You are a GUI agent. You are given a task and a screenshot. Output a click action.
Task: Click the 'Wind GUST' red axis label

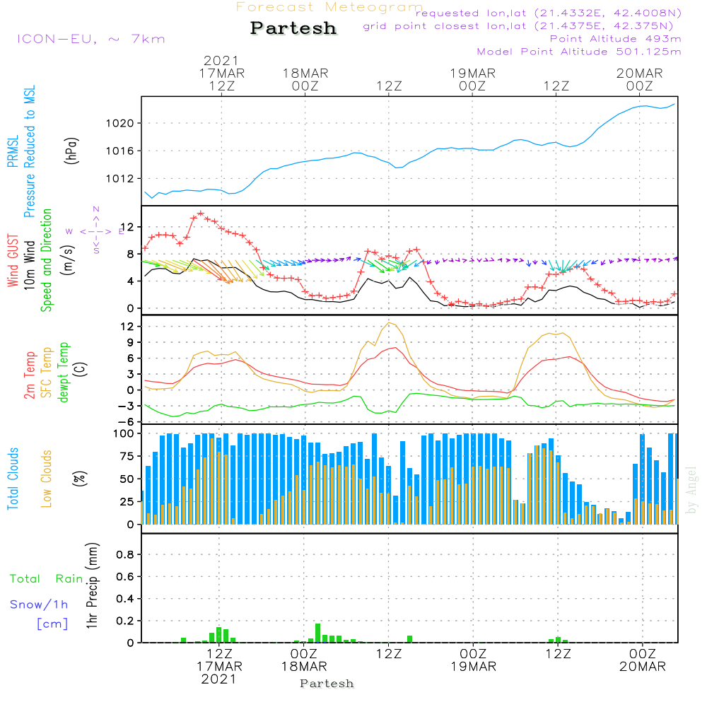tap(13, 260)
